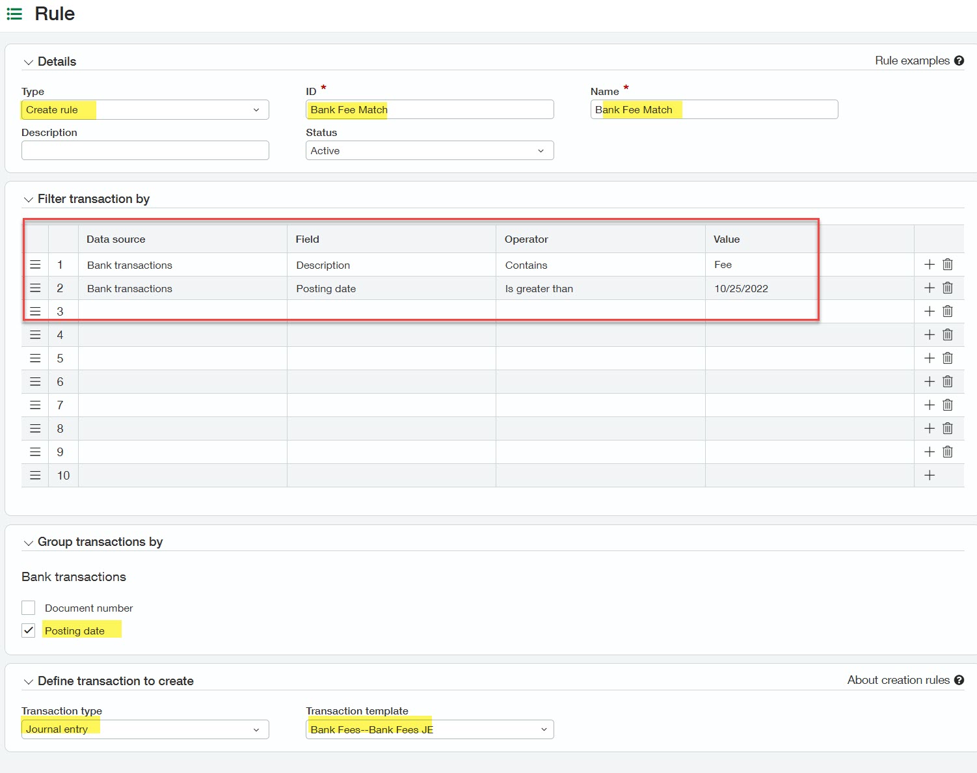Click the drag handle on filter row 1
The height and width of the screenshot is (773, 977).
[x=35, y=264]
